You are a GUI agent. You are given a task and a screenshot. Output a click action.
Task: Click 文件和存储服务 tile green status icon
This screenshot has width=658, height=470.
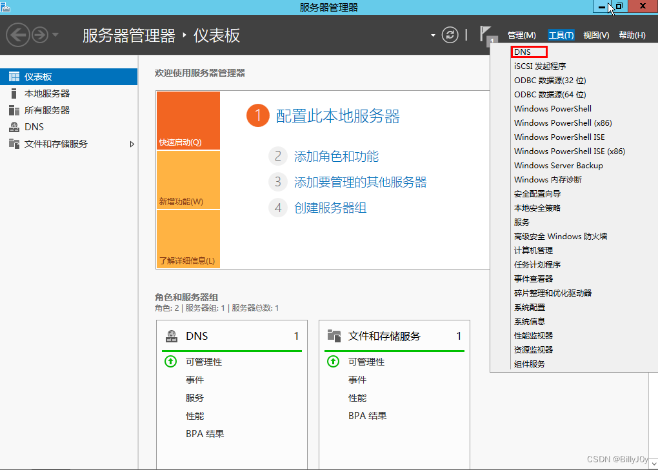(x=334, y=362)
